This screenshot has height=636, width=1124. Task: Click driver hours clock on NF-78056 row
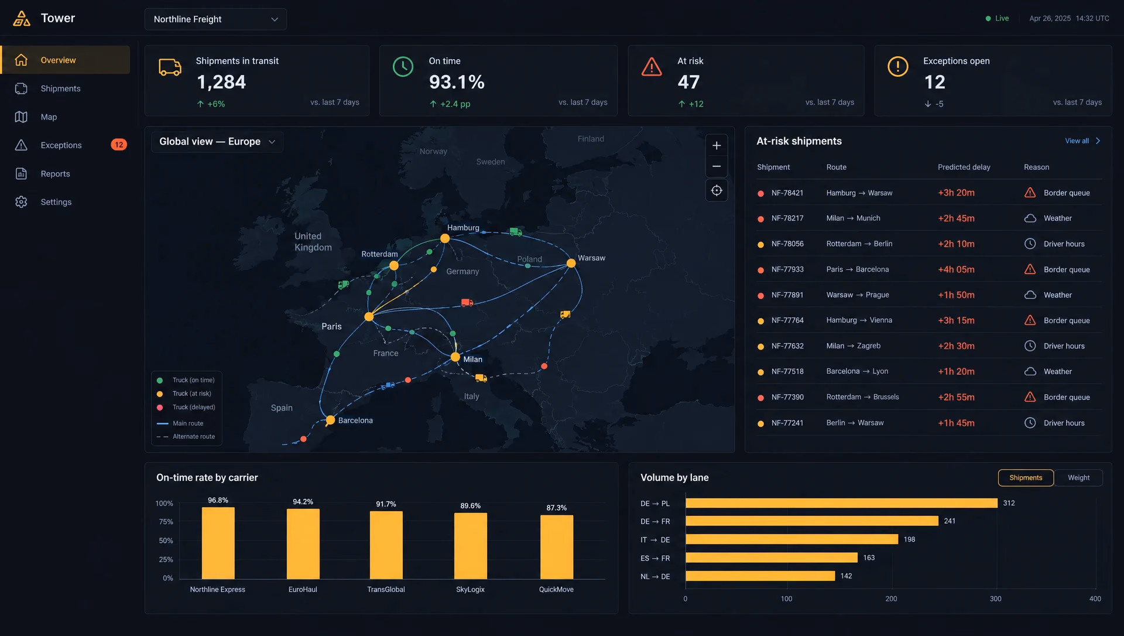point(1030,244)
